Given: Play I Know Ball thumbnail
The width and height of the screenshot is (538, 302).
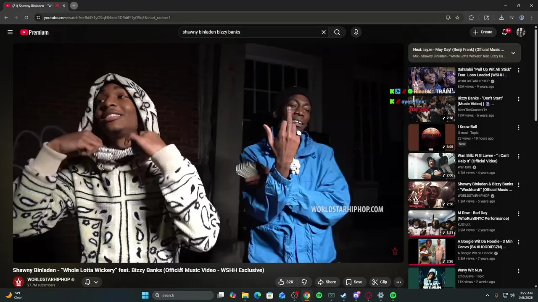Looking at the screenshot, I should coord(432,137).
